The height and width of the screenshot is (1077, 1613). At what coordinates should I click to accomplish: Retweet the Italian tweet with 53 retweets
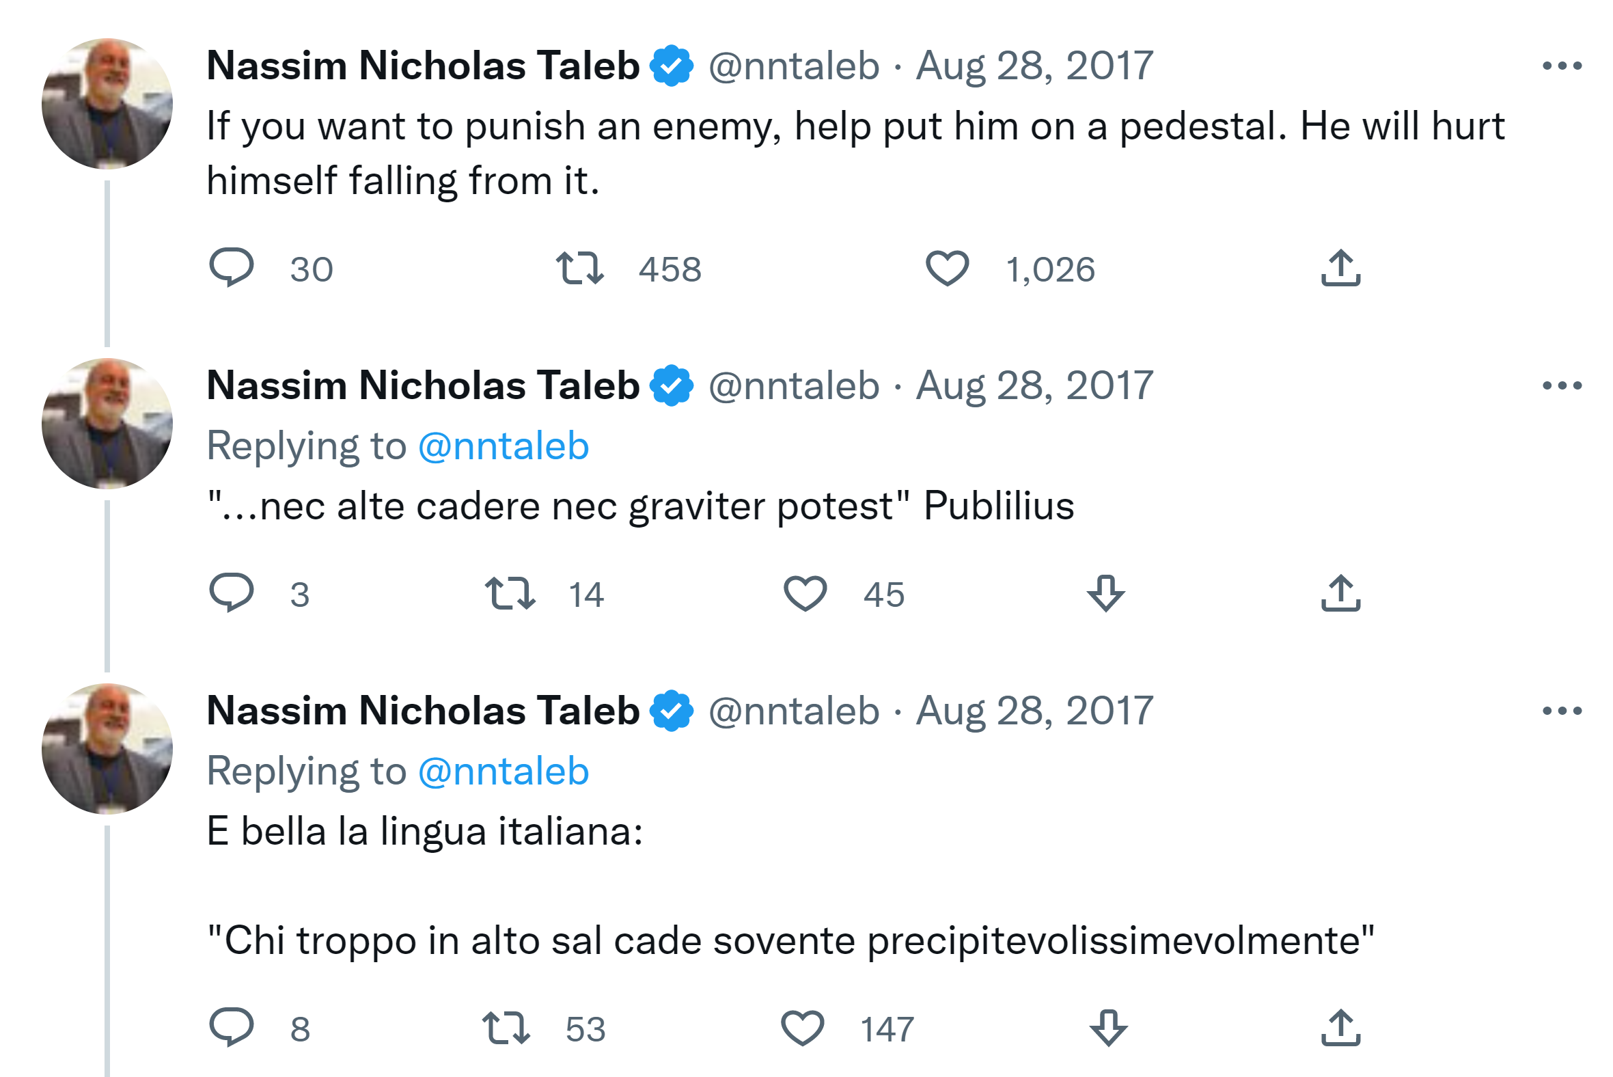506,1028
